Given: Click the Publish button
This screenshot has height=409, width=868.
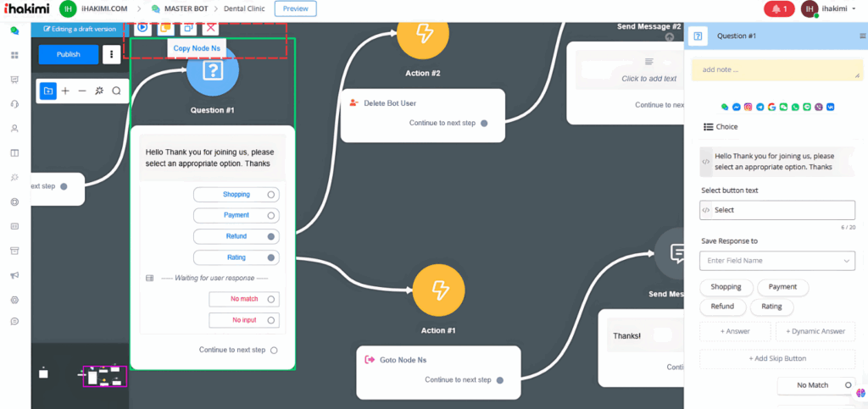Looking at the screenshot, I should pos(69,54).
